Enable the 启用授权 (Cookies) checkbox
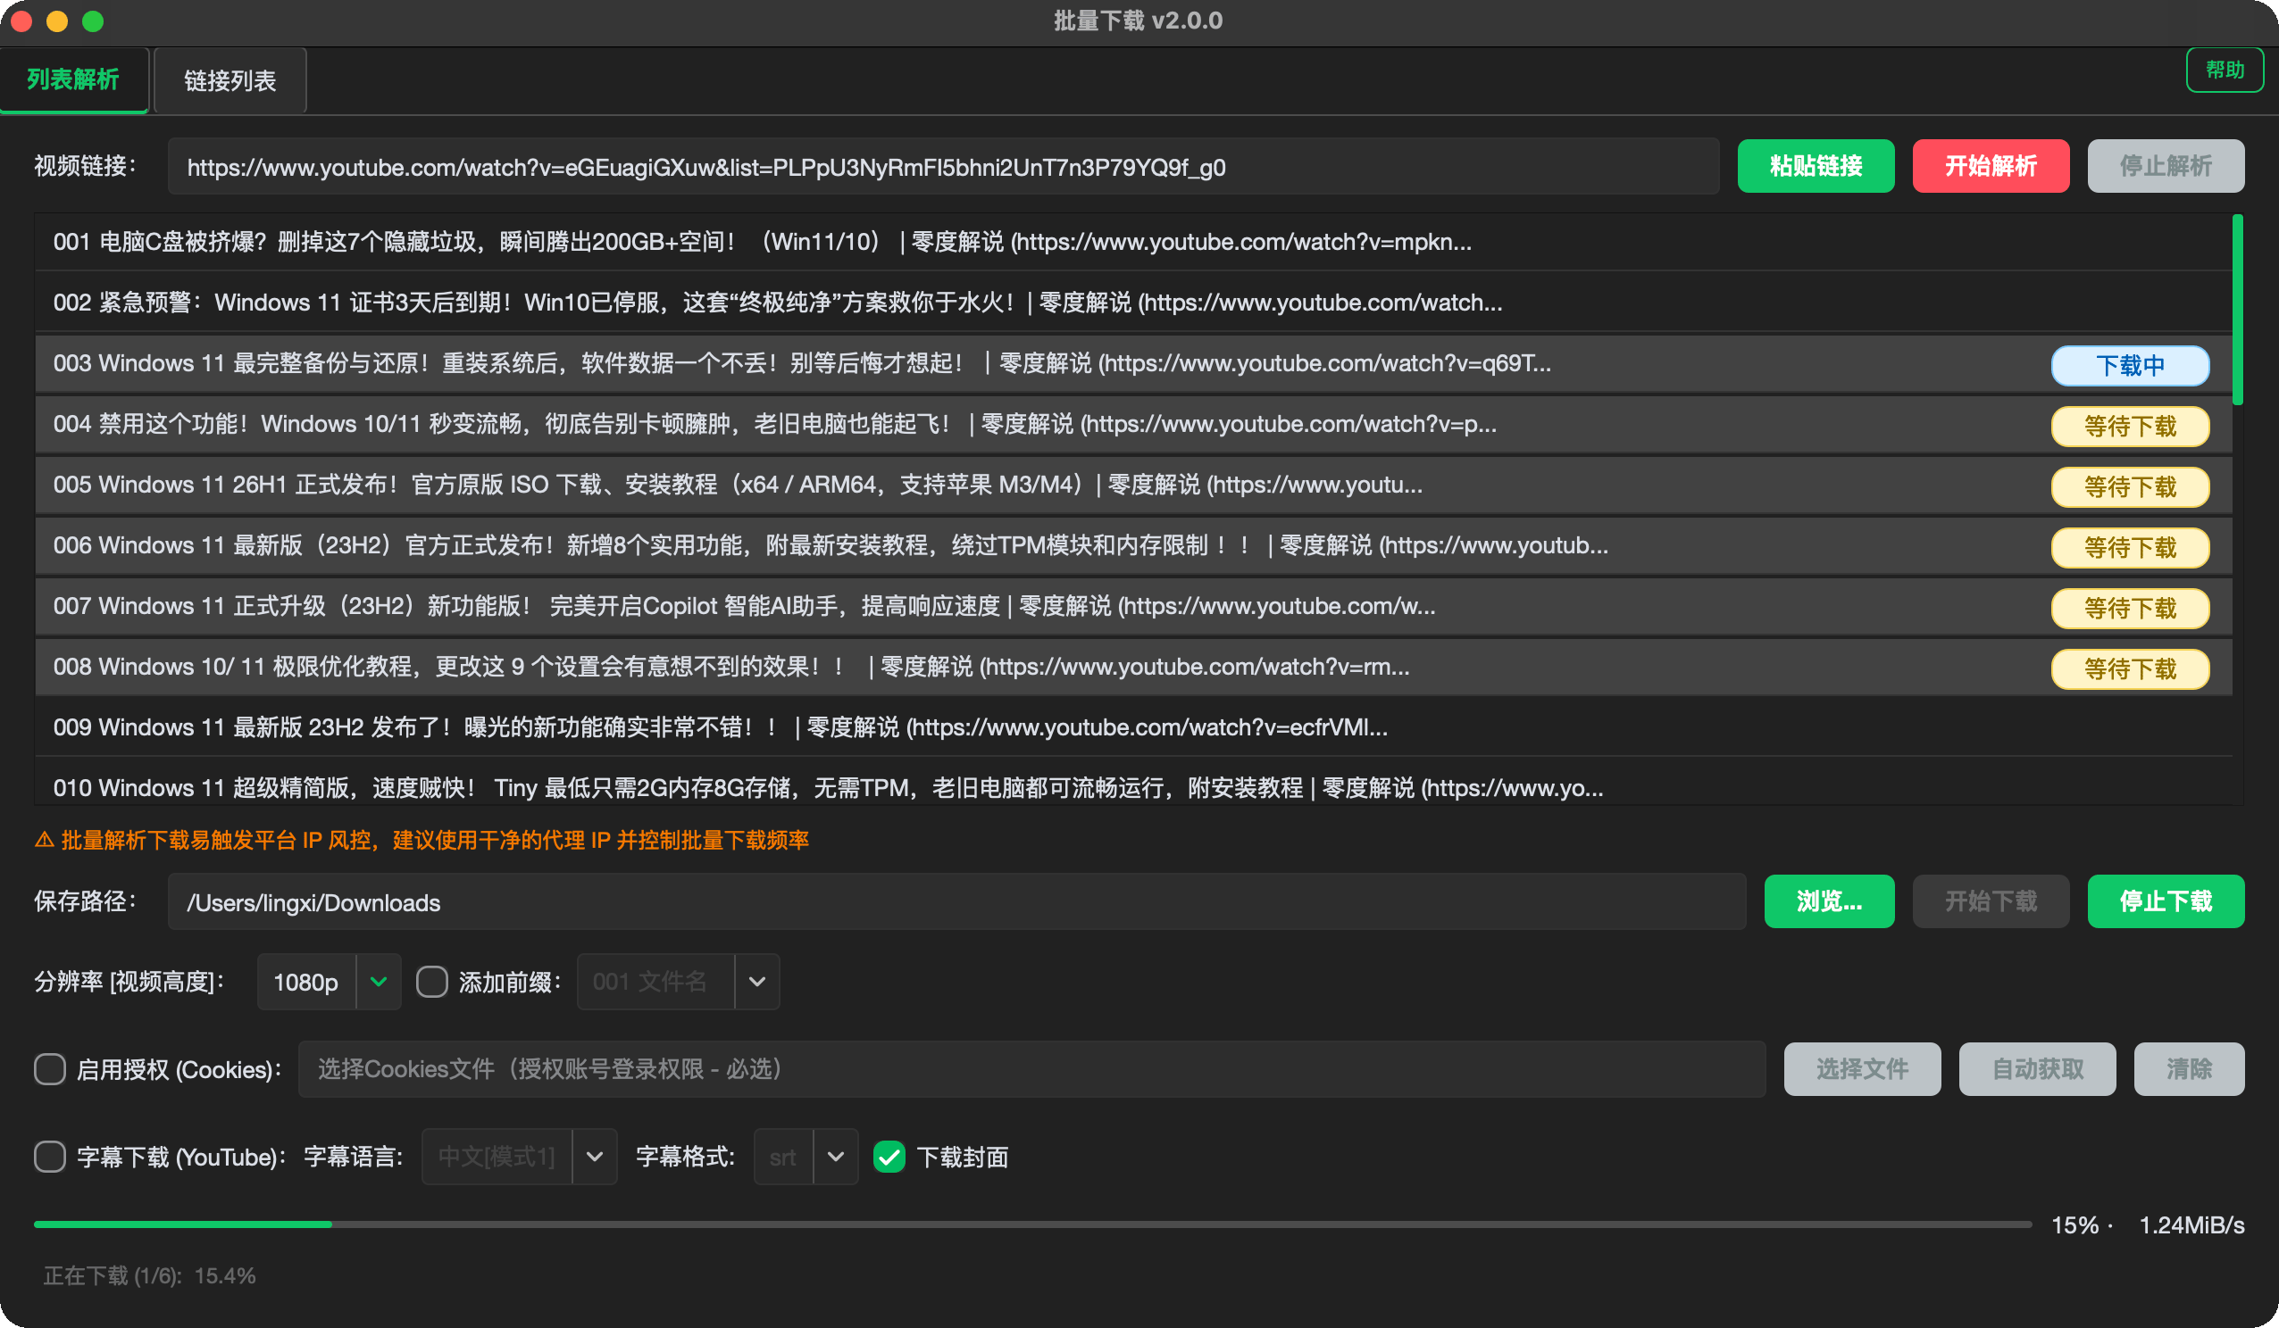This screenshot has width=2279, height=1328. click(50, 1068)
